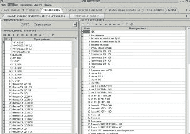Screen dimensions: 190x134
Task: Click the right table vertical scrollbar
Action: pyautogui.click(x=189, y=81)
